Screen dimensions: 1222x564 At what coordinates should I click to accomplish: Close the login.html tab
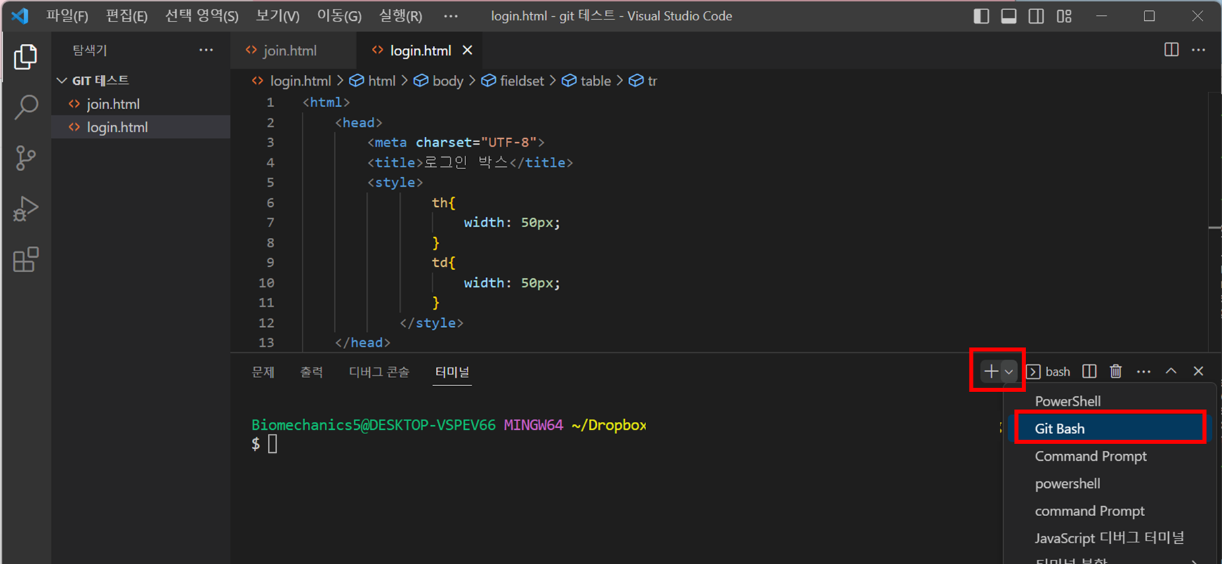pyautogui.click(x=468, y=51)
